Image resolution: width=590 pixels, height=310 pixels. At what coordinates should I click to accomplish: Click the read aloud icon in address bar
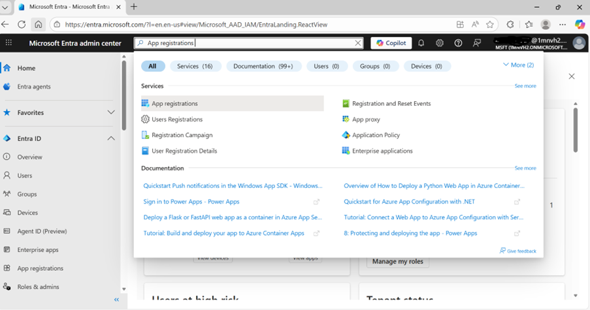coord(475,24)
